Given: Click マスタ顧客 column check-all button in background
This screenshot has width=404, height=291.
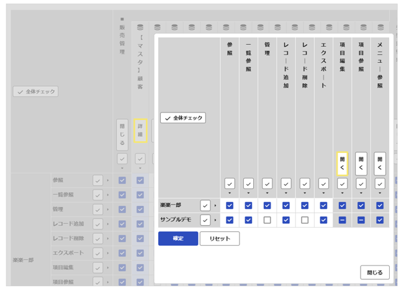Looking at the screenshot, I should pyautogui.click(x=140, y=159).
